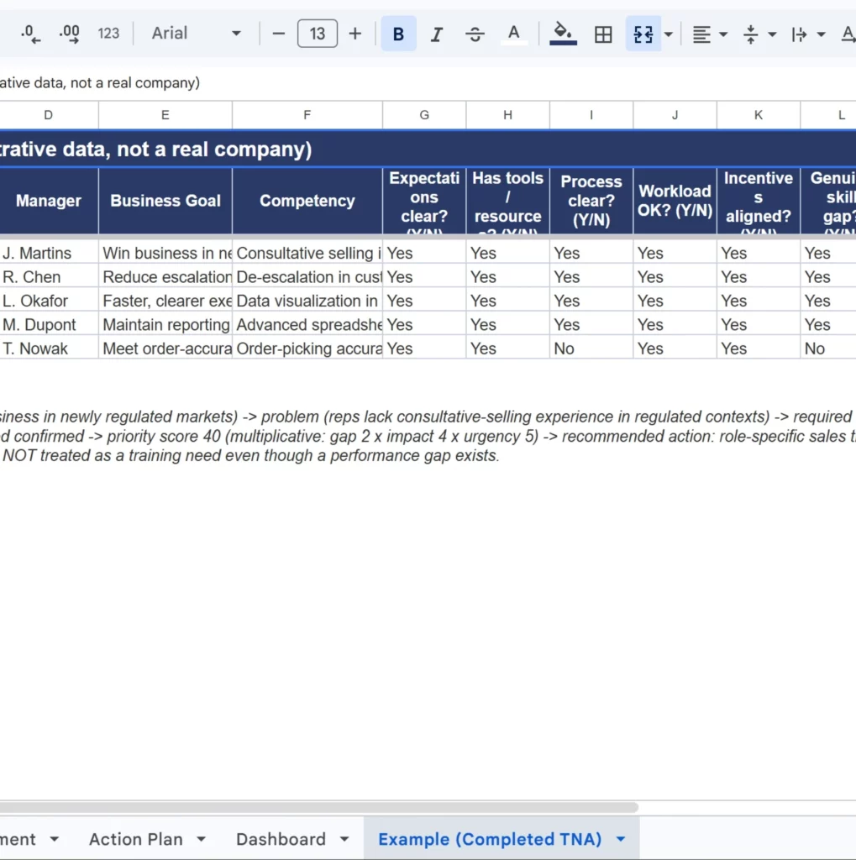Click the formula bar text

click(100, 83)
